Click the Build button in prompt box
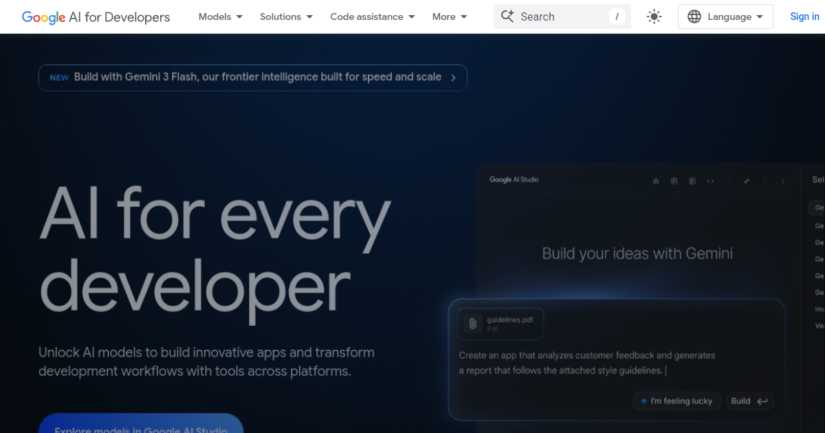 click(x=750, y=401)
